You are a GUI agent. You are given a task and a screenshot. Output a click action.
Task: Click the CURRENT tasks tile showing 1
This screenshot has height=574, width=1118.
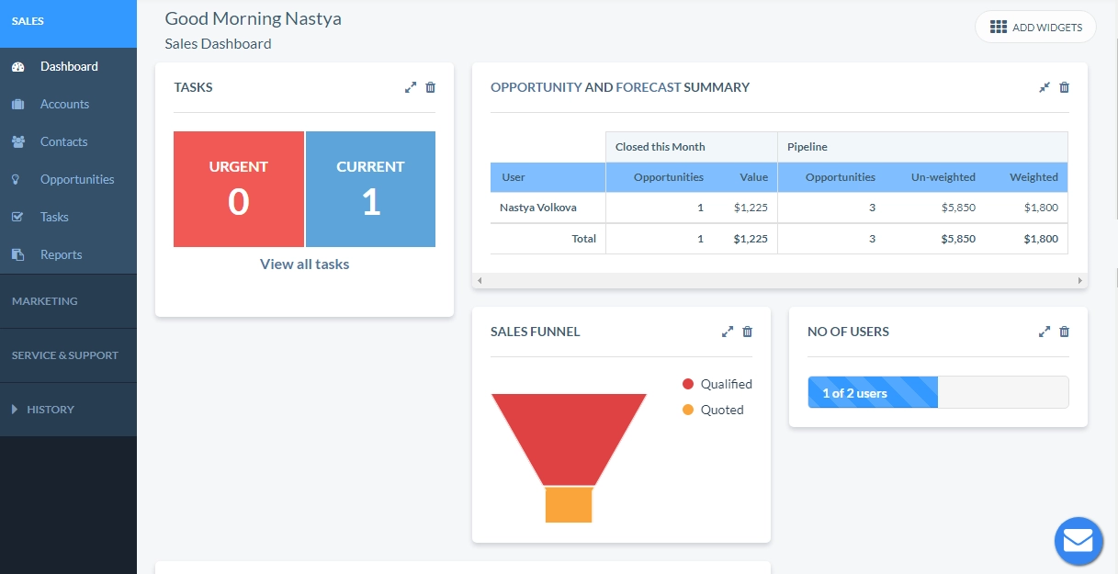click(x=370, y=189)
